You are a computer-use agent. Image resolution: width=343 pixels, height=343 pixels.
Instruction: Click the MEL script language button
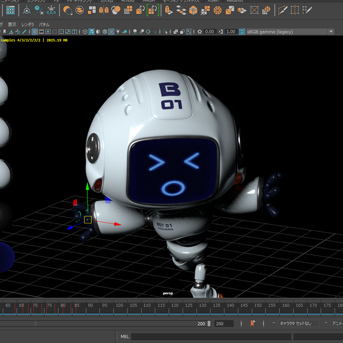coord(125,337)
